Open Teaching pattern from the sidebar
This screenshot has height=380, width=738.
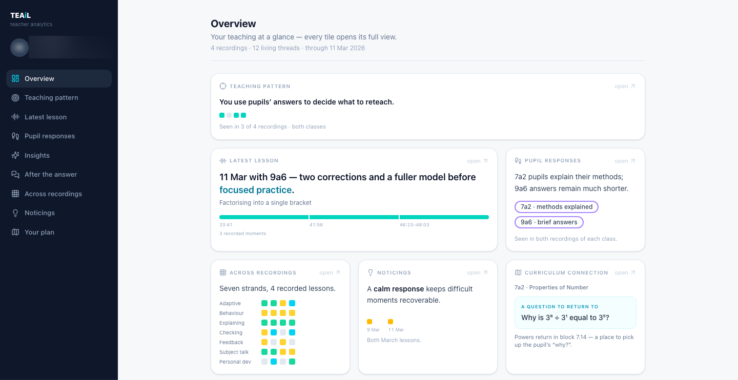(x=59, y=98)
